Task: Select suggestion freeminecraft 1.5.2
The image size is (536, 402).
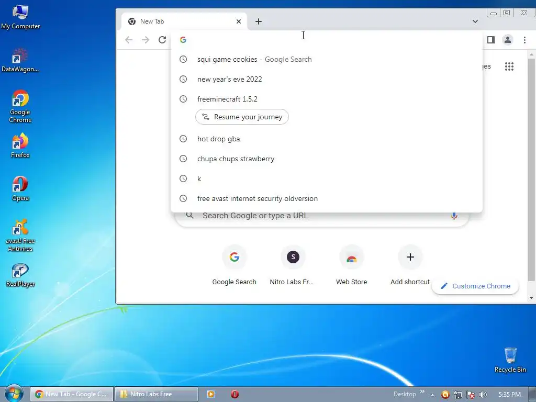Action: click(x=327, y=99)
